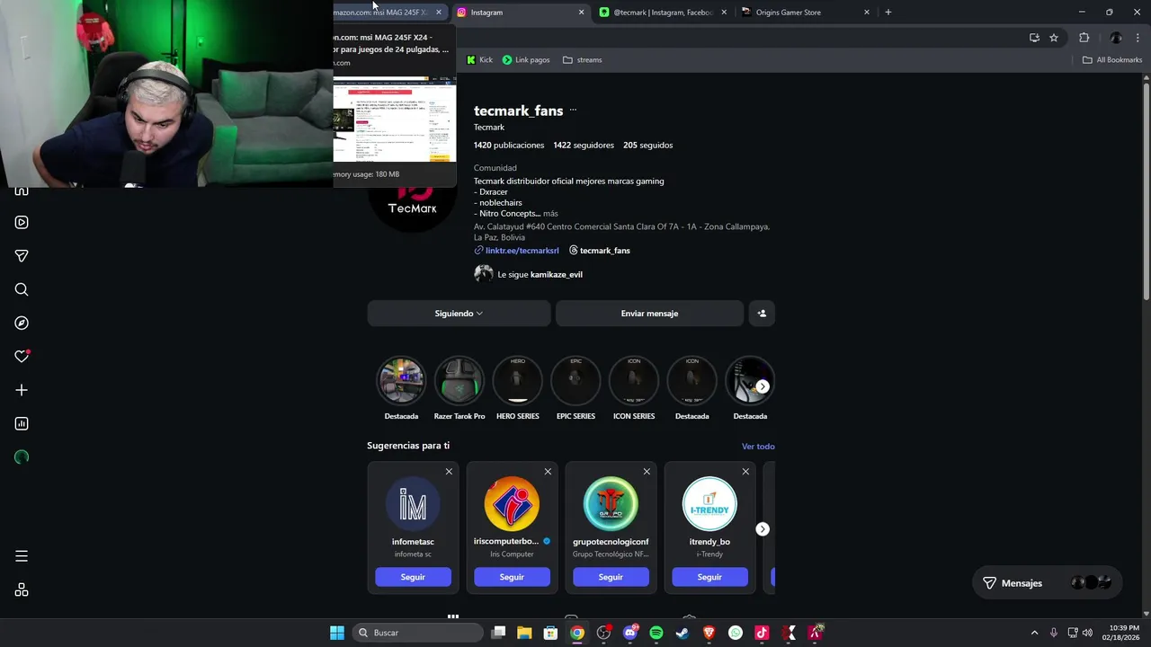Open HERO SERIES highlight

pyautogui.click(x=518, y=382)
